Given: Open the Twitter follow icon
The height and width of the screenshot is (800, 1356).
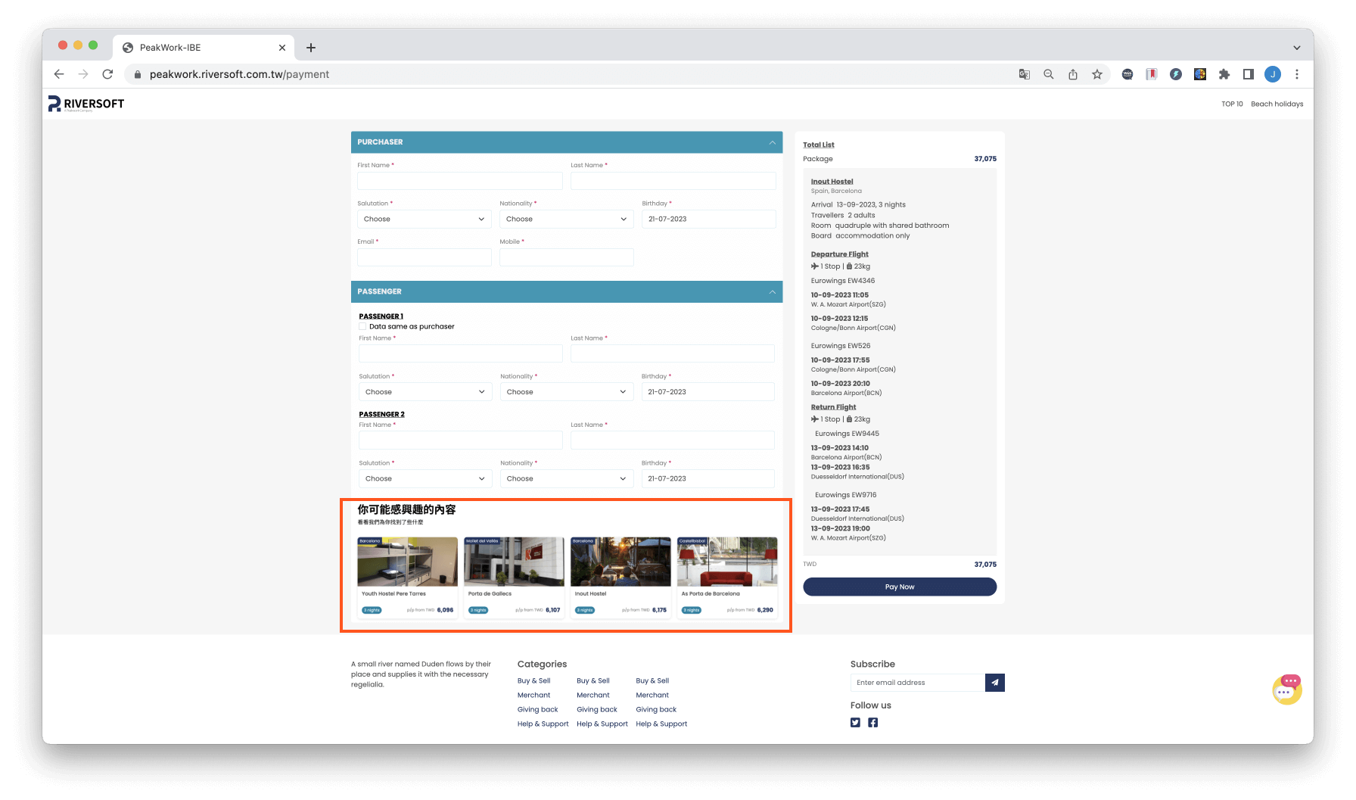Looking at the screenshot, I should 855,723.
